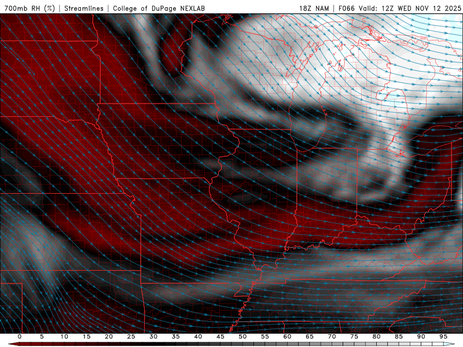The width and height of the screenshot is (463, 347).
Task: Click the 0 value on colorbar scale
Action: [x=20, y=337]
